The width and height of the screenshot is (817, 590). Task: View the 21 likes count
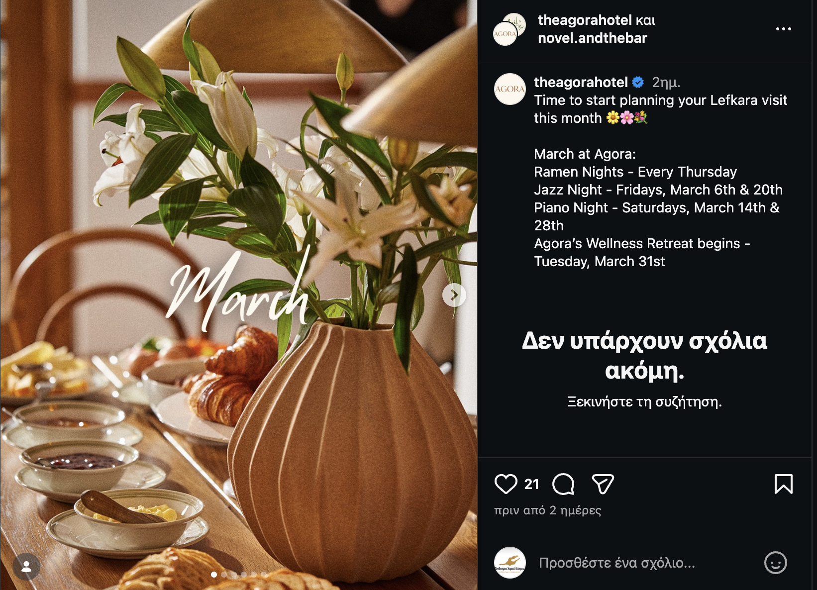[x=531, y=484]
